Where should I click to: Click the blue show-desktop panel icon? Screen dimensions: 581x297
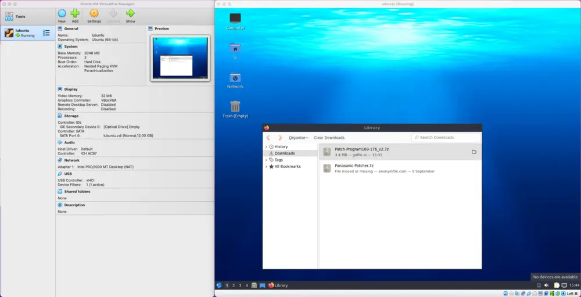263,285
